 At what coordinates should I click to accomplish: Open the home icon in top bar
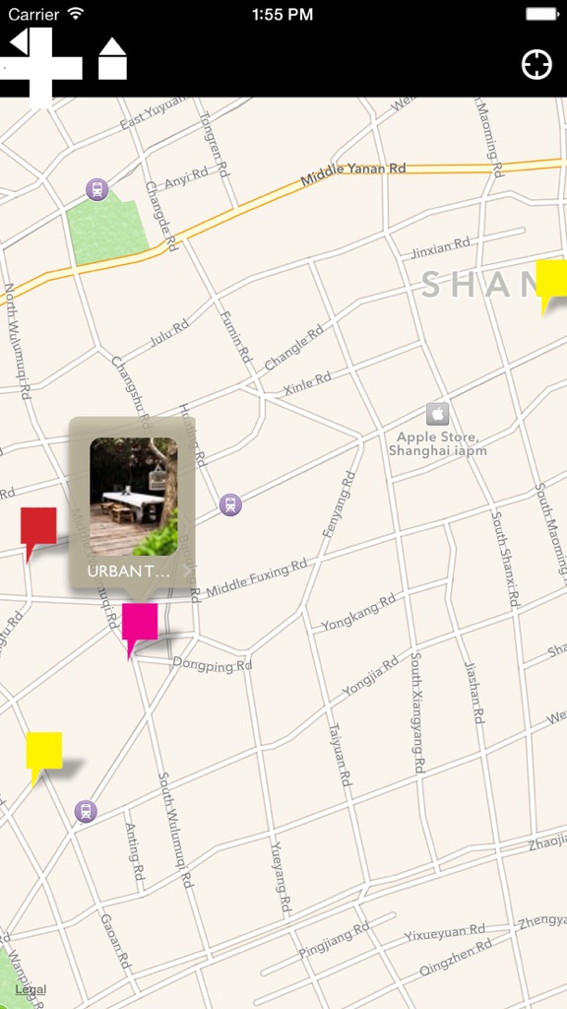click(x=112, y=58)
